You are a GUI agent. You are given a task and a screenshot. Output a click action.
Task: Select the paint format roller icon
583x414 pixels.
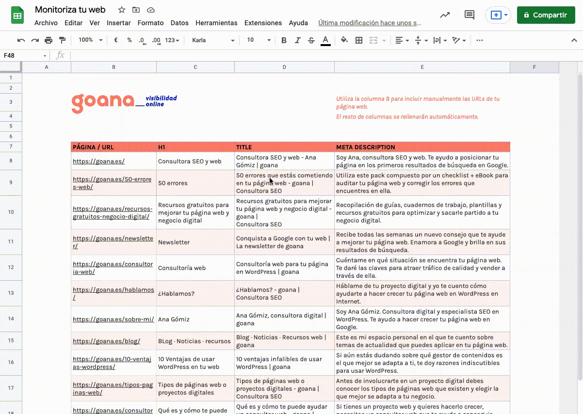[62, 40]
